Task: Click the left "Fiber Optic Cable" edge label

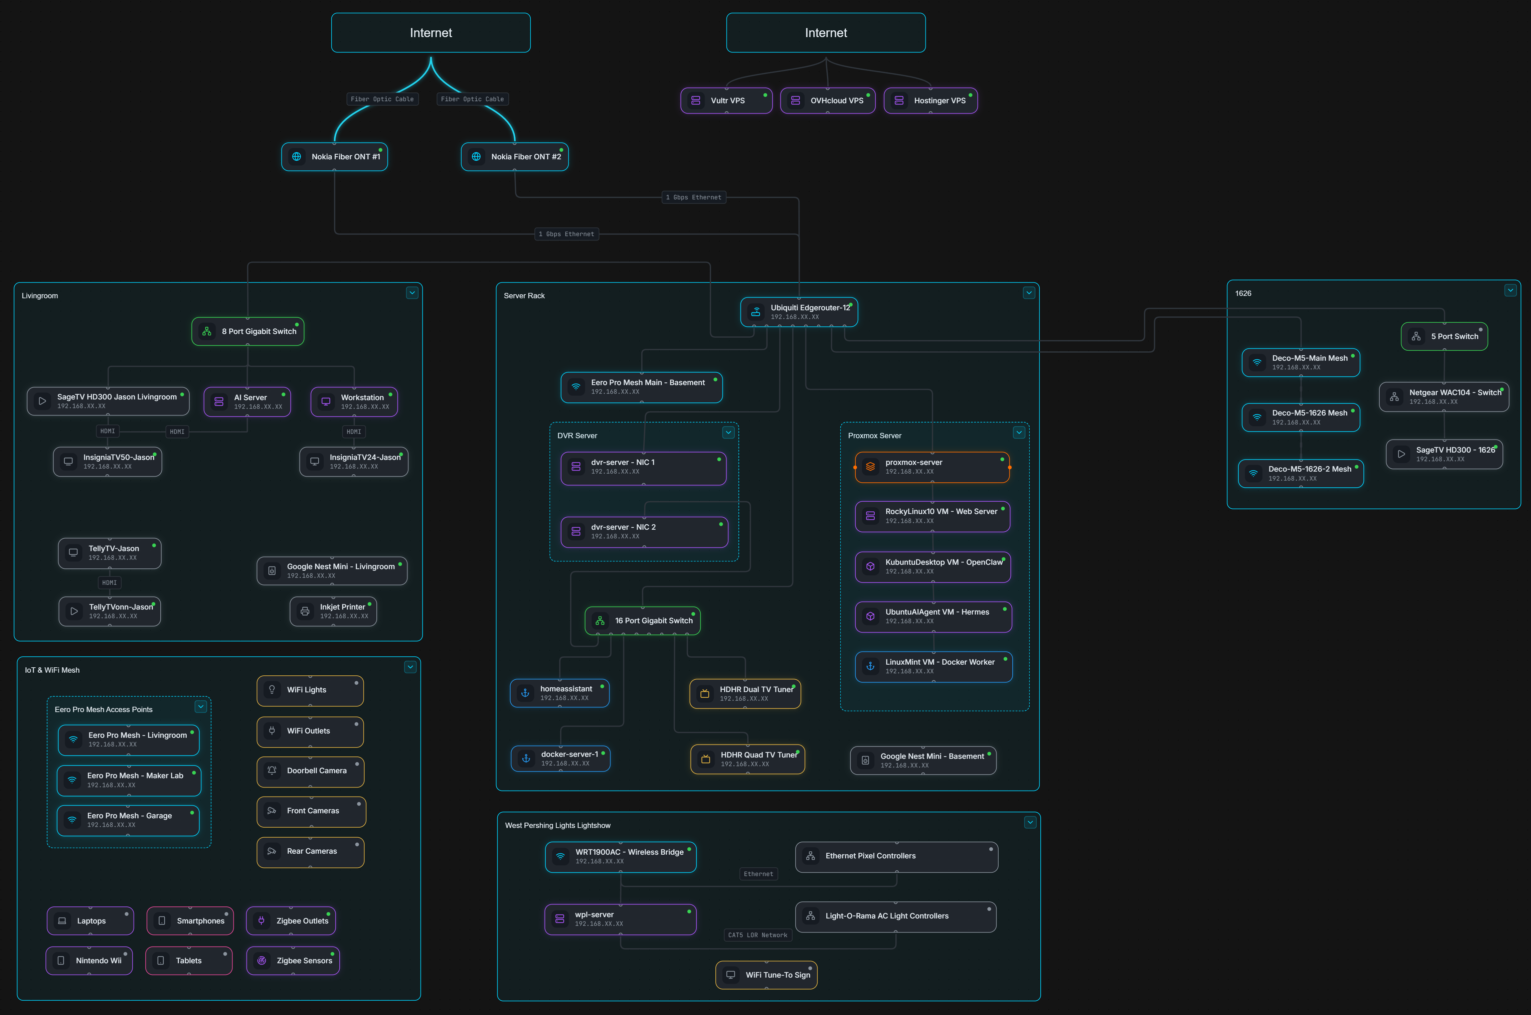Action: tap(382, 99)
